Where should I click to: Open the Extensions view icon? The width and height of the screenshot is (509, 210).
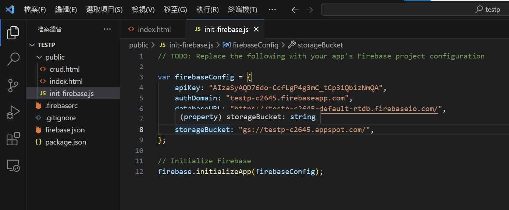click(13, 139)
